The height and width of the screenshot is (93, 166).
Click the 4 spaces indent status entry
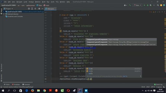click(159, 87)
